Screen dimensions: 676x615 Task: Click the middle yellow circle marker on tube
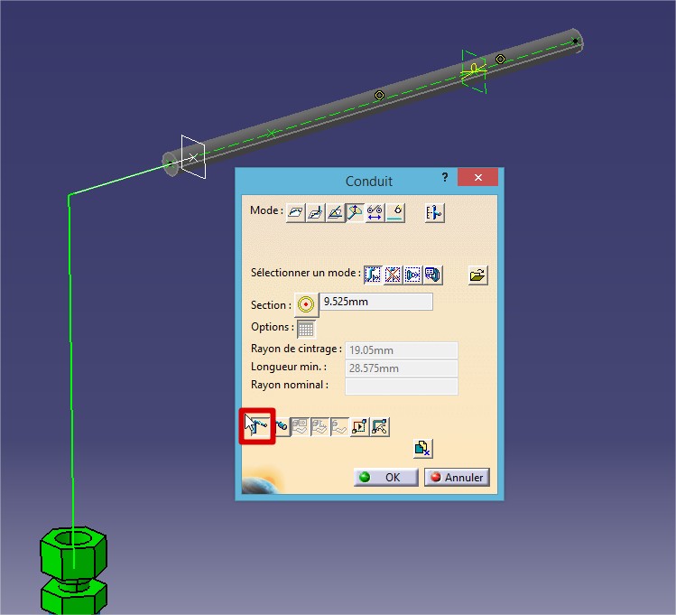click(x=379, y=95)
